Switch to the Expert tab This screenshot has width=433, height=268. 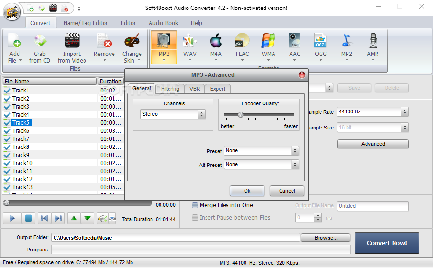click(217, 89)
